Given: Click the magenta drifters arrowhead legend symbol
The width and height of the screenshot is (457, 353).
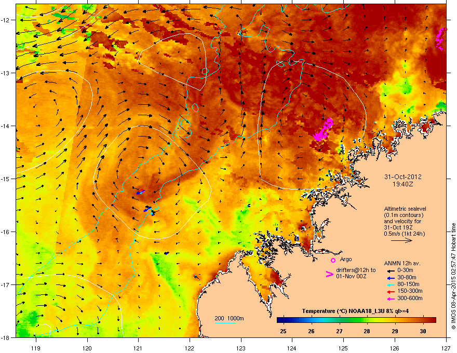Looking at the screenshot, I should point(330,274).
